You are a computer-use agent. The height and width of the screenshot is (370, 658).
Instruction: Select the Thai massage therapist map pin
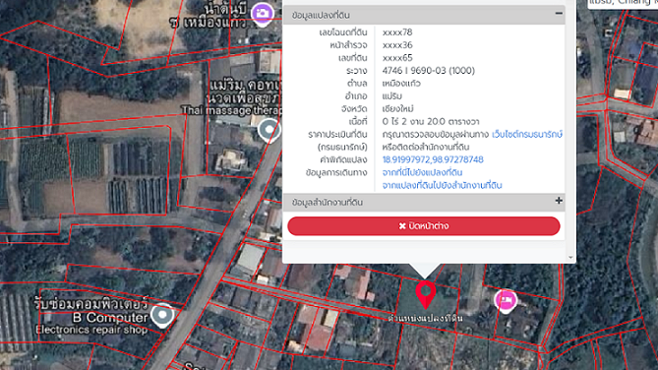click(x=269, y=130)
